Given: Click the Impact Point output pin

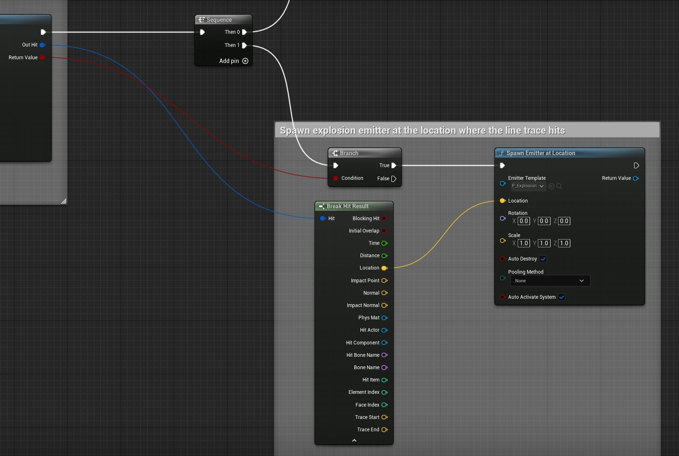Looking at the screenshot, I should pyautogui.click(x=385, y=281).
